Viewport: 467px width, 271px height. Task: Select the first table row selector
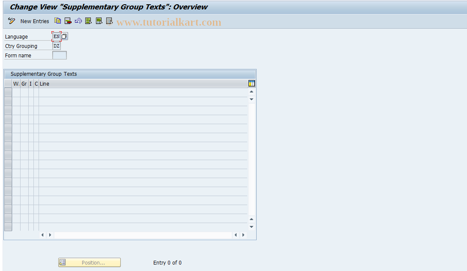click(x=8, y=92)
